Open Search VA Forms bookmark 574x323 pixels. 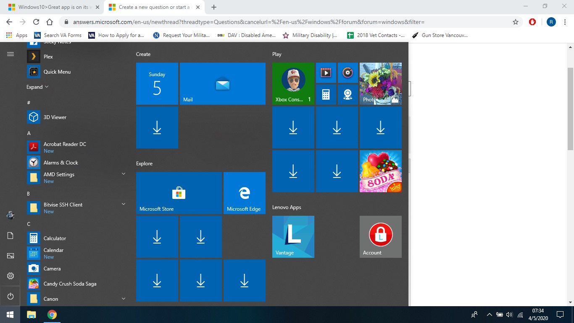[58, 35]
